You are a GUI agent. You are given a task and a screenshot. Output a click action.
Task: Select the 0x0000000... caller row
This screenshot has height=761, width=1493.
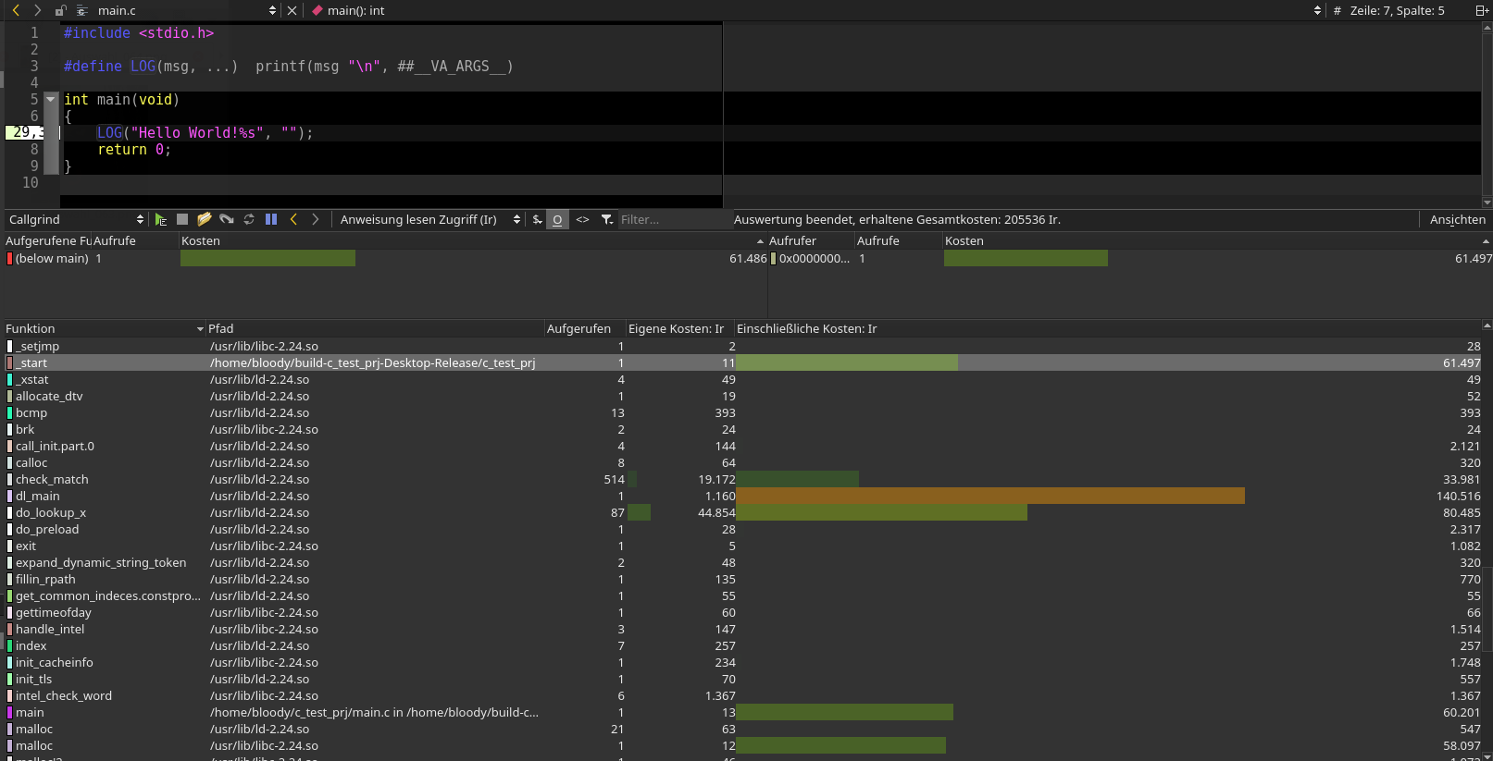click(x=1130, y=258)
